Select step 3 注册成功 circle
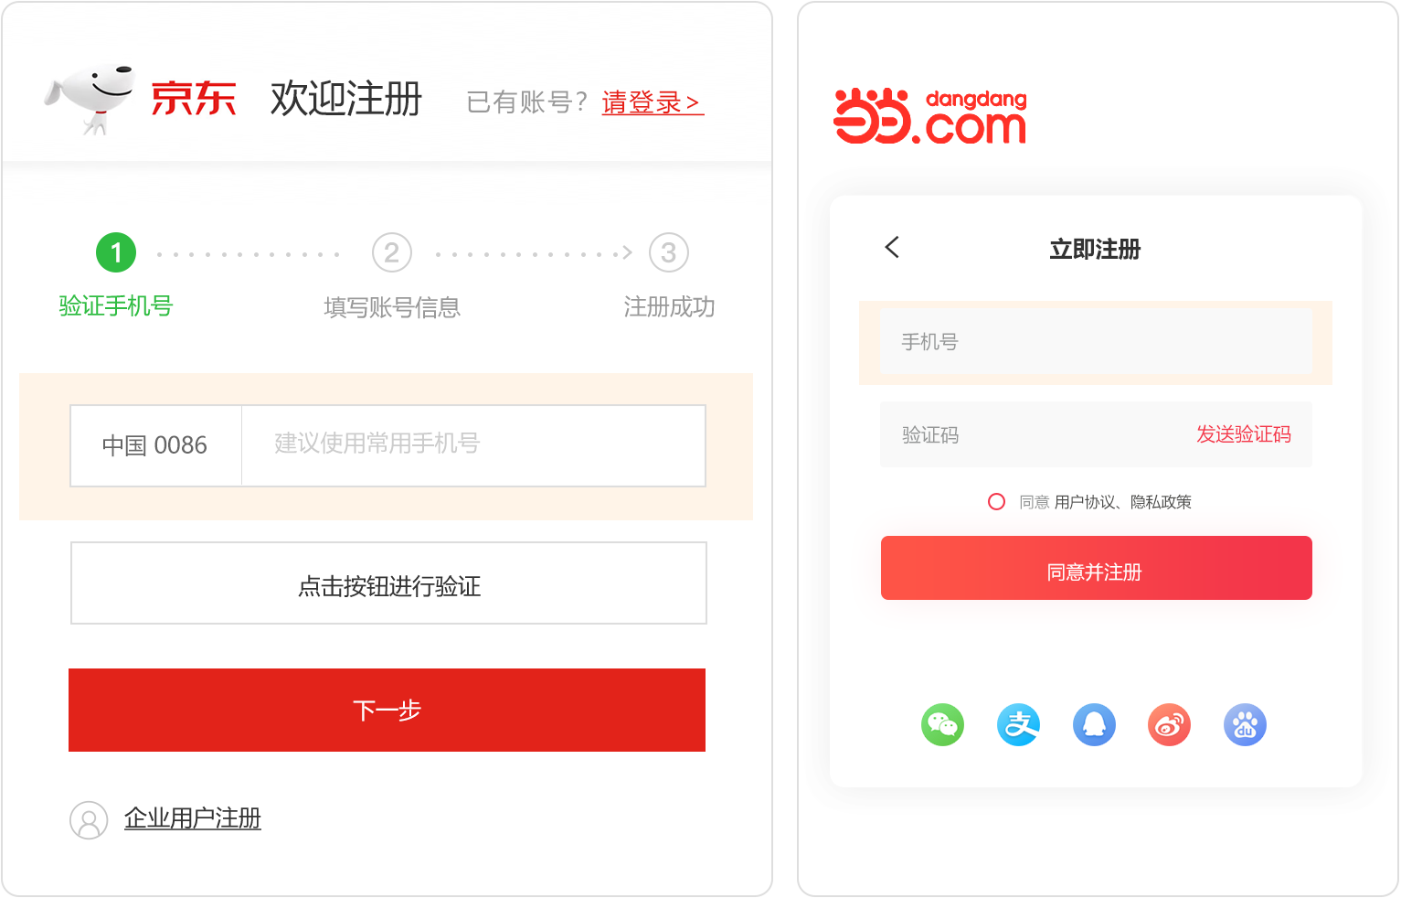 point(669,252)
